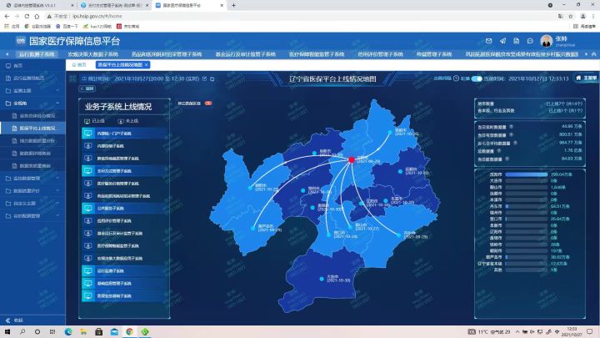Expand the 实时配置管理 sidebar folder
Viewport: 600px width, 338px height.
[x=32, y=216]
